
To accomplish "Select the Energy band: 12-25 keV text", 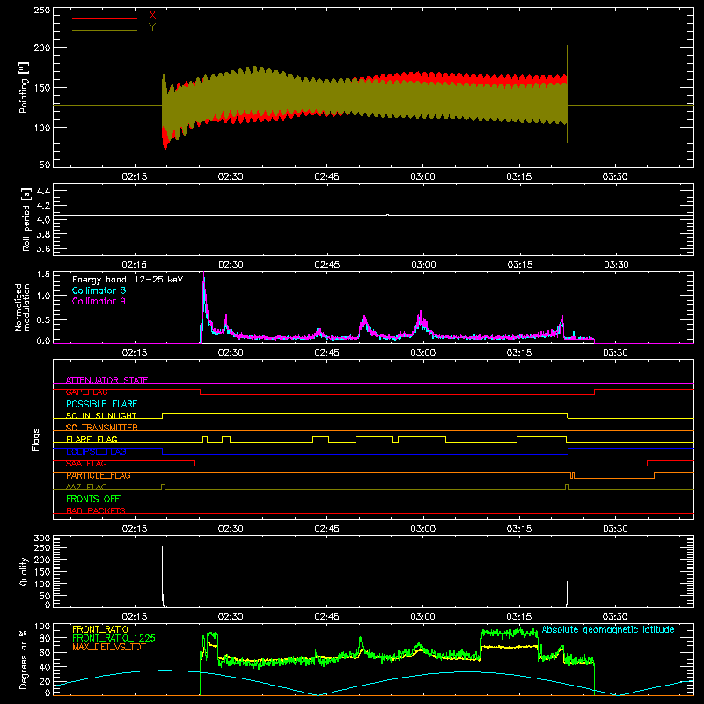I will 128,280.
